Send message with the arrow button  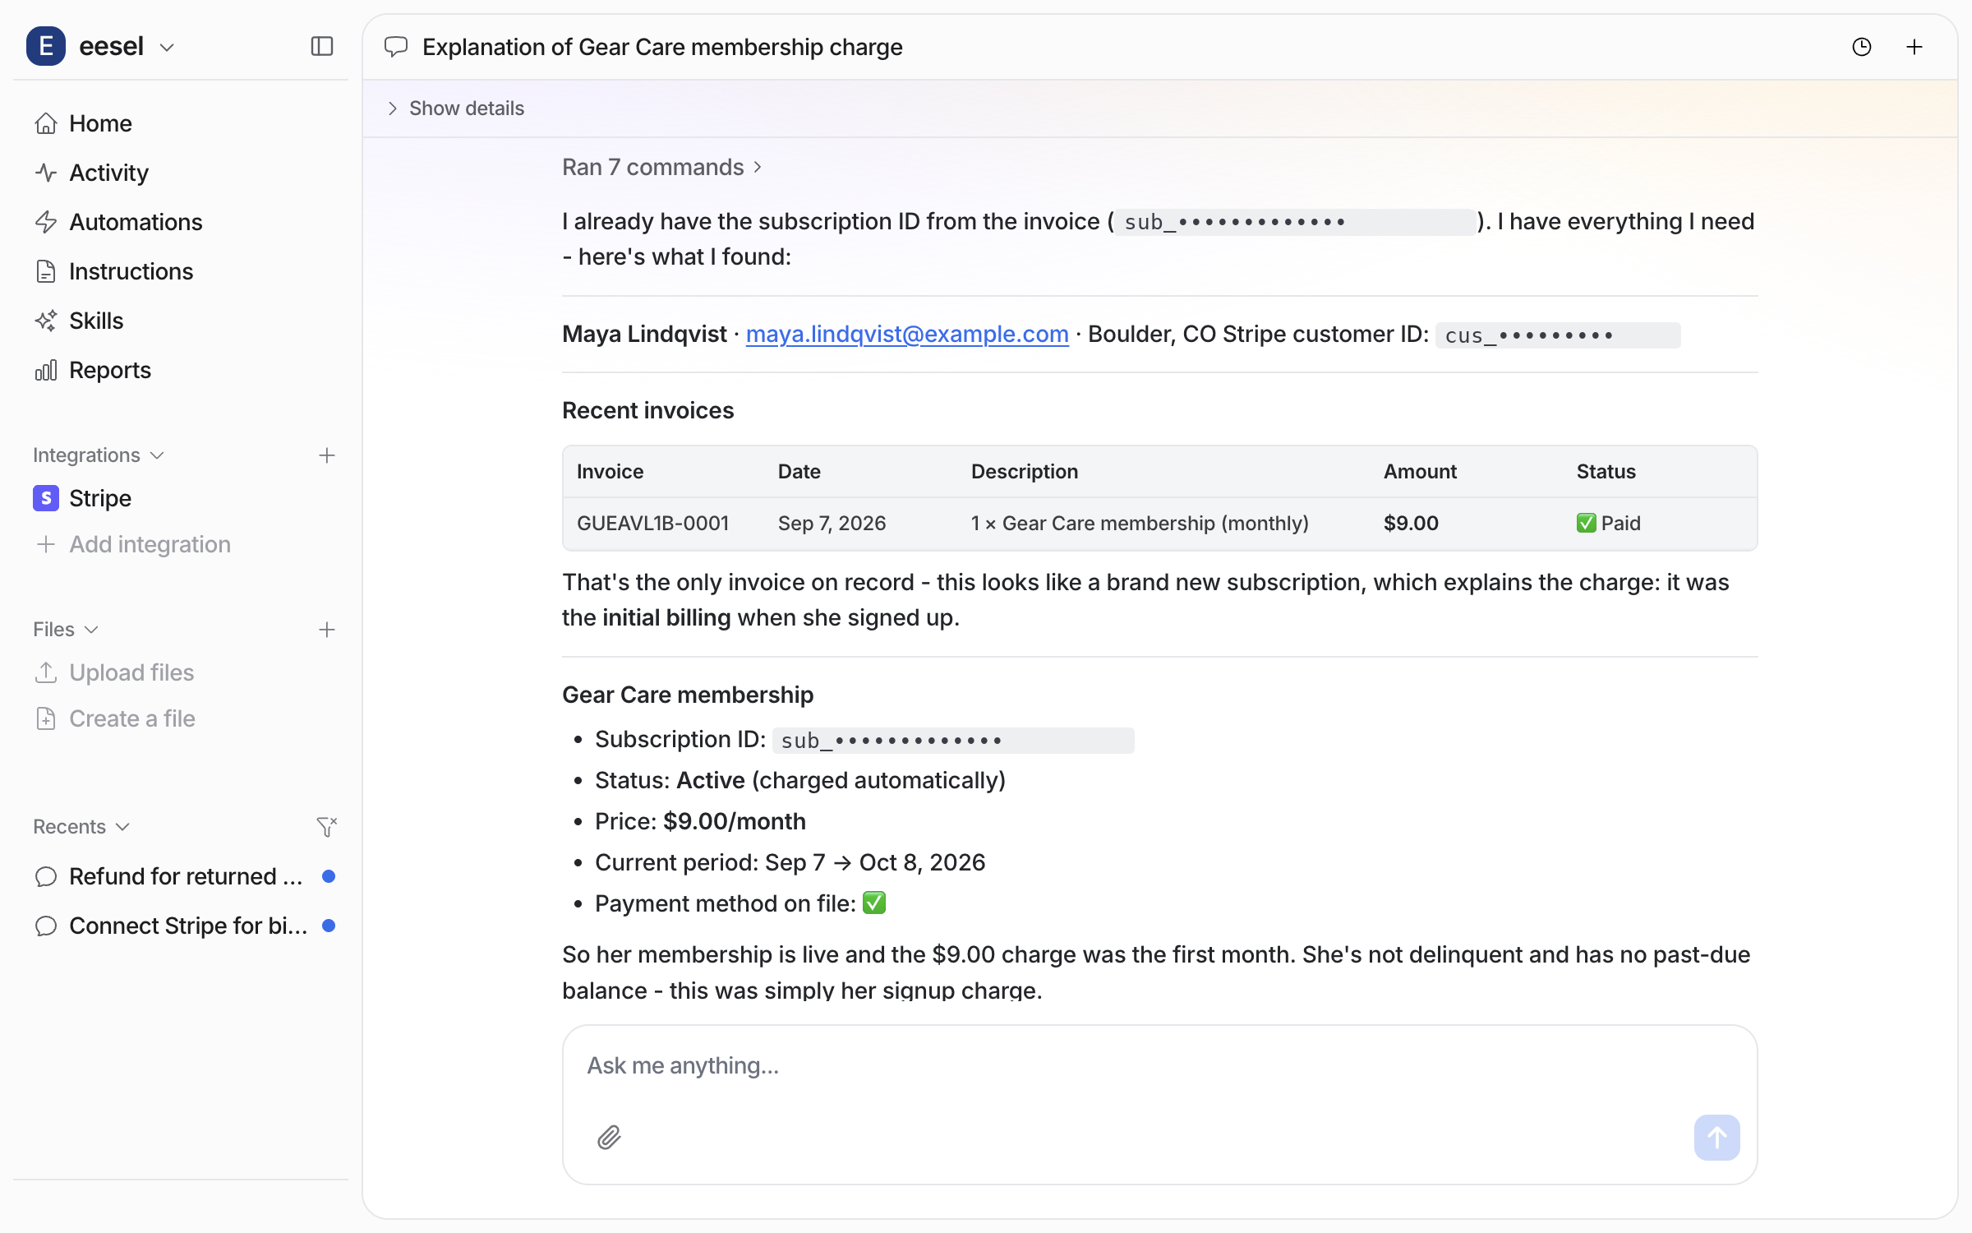[1716, 1137]
